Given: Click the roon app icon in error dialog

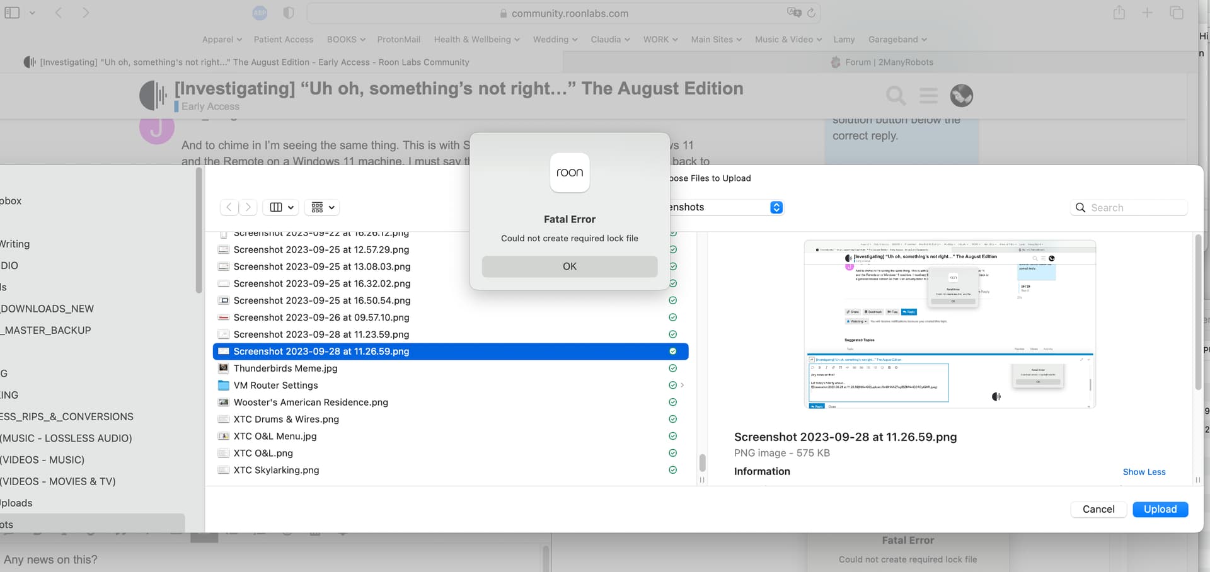Looking at the screenshot, I should (x=570, y=173).
